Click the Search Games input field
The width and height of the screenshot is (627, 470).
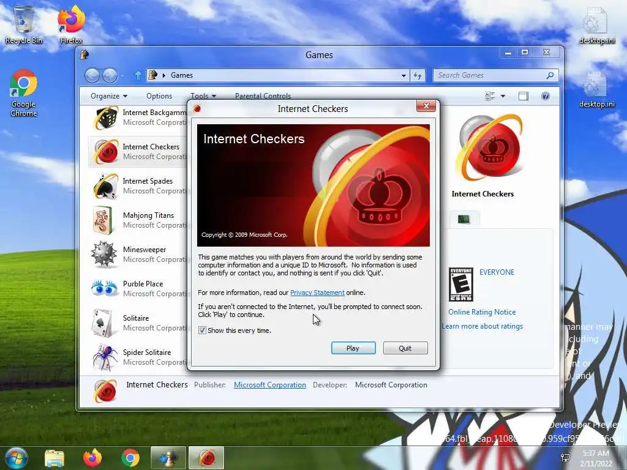click(x=490, y=75)
